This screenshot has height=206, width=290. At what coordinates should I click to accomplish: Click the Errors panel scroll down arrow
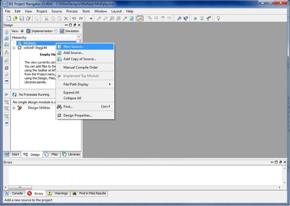pos(285,183)
